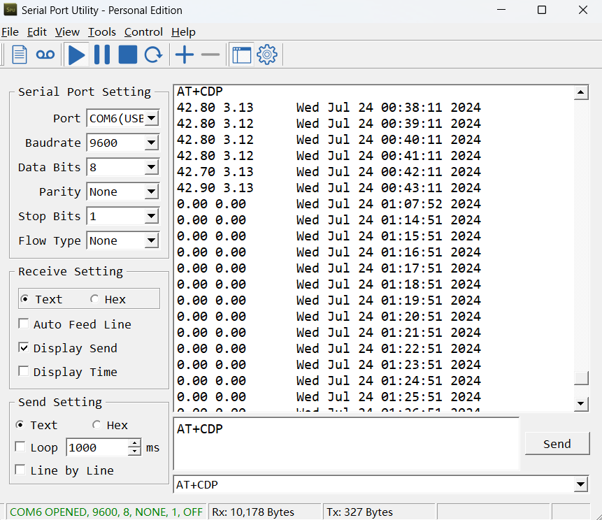Enable the Auto Feed Line checkbox
Viewport: 602px width, 520px height.
coord(23,324)
